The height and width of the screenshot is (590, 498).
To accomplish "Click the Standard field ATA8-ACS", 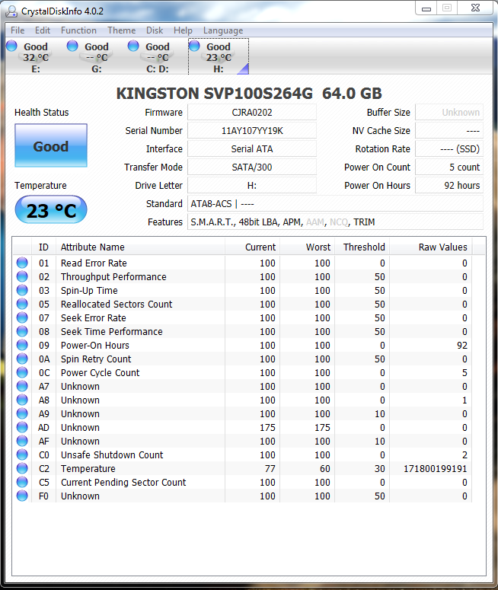I will (x=335, y=203).
